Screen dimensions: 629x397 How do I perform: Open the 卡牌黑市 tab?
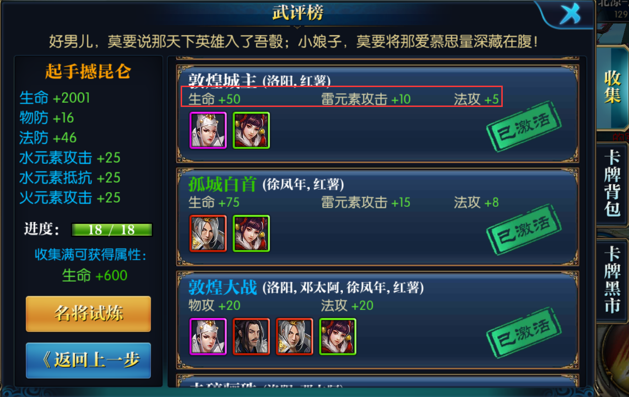(613, 280)
